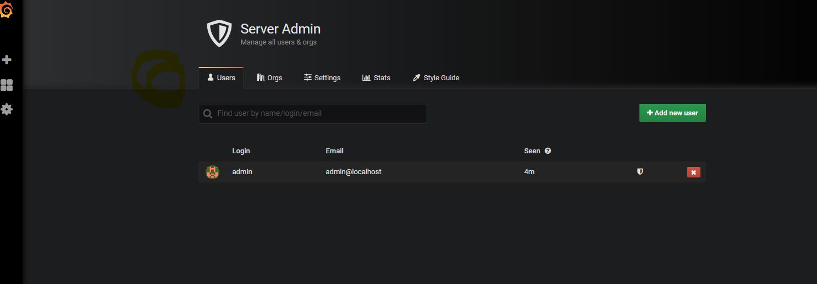The width and height of the screenshot is (817, 284).
Task: Switch to the Orgs tab
Action: click(x=269, y=77)
